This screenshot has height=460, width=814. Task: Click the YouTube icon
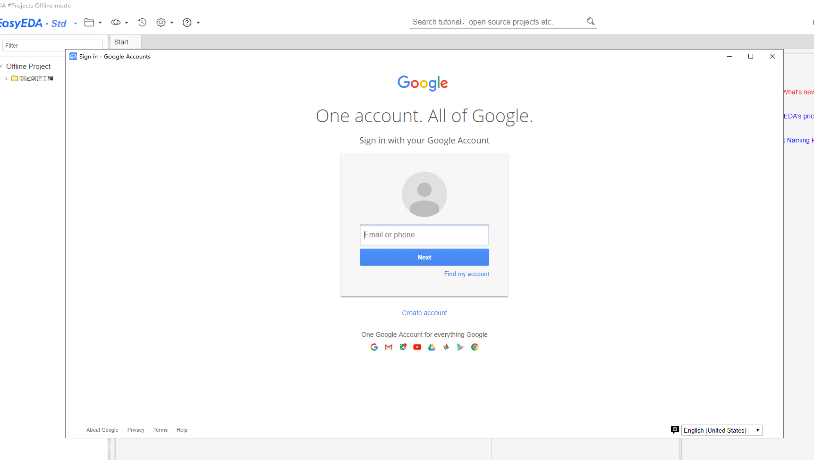[417, 347]
